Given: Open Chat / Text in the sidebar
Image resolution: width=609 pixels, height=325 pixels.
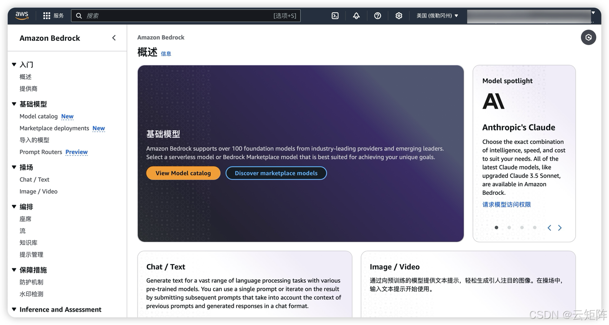Looking at the screenshot, I should click(x=34, y=180).
